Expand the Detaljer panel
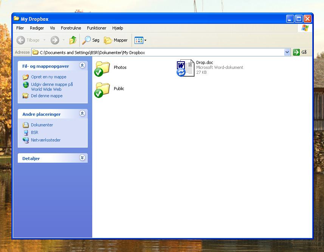Screen dimensions: 324x252 (x=82, y=158)
